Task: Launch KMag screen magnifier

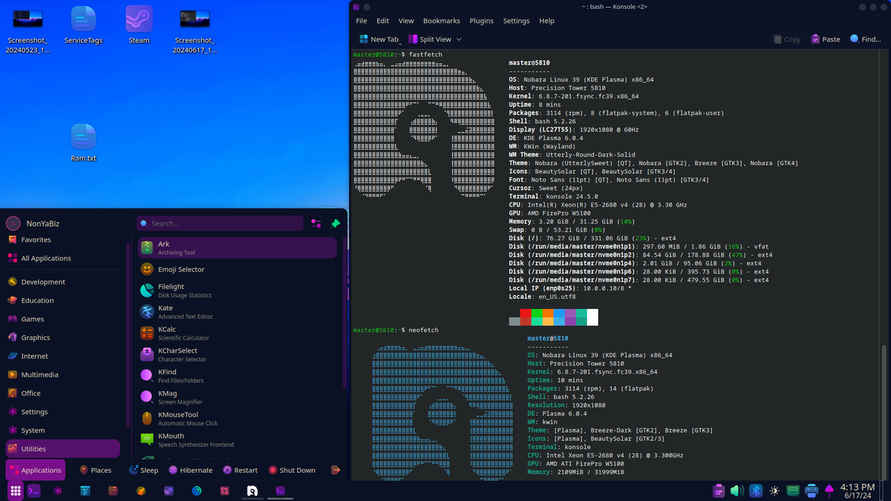Action: click(x=237, y=397)
